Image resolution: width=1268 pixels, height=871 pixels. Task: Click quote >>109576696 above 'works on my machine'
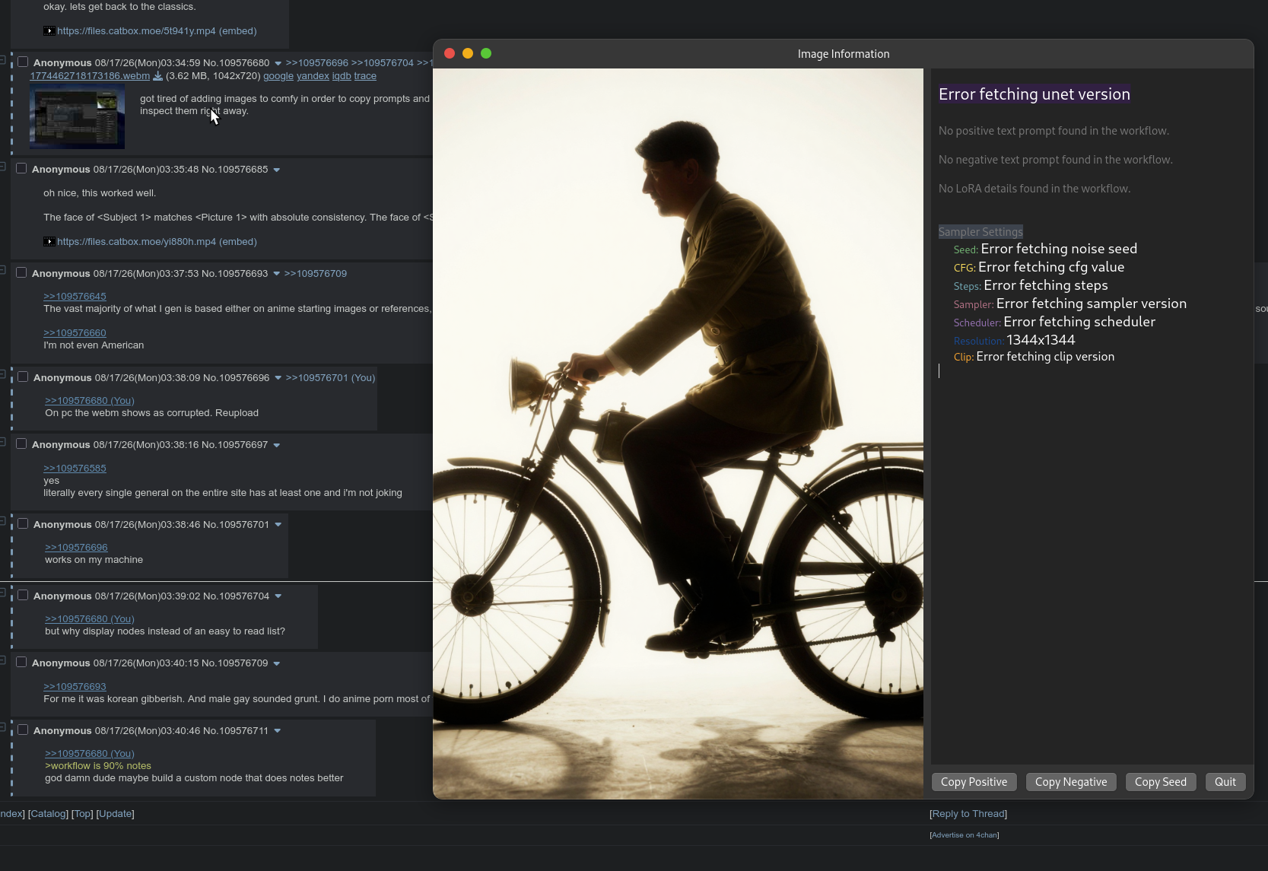tap(76, 548)
